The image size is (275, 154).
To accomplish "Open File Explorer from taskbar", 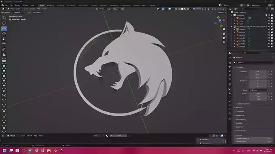I will click(x=49, y=150).
